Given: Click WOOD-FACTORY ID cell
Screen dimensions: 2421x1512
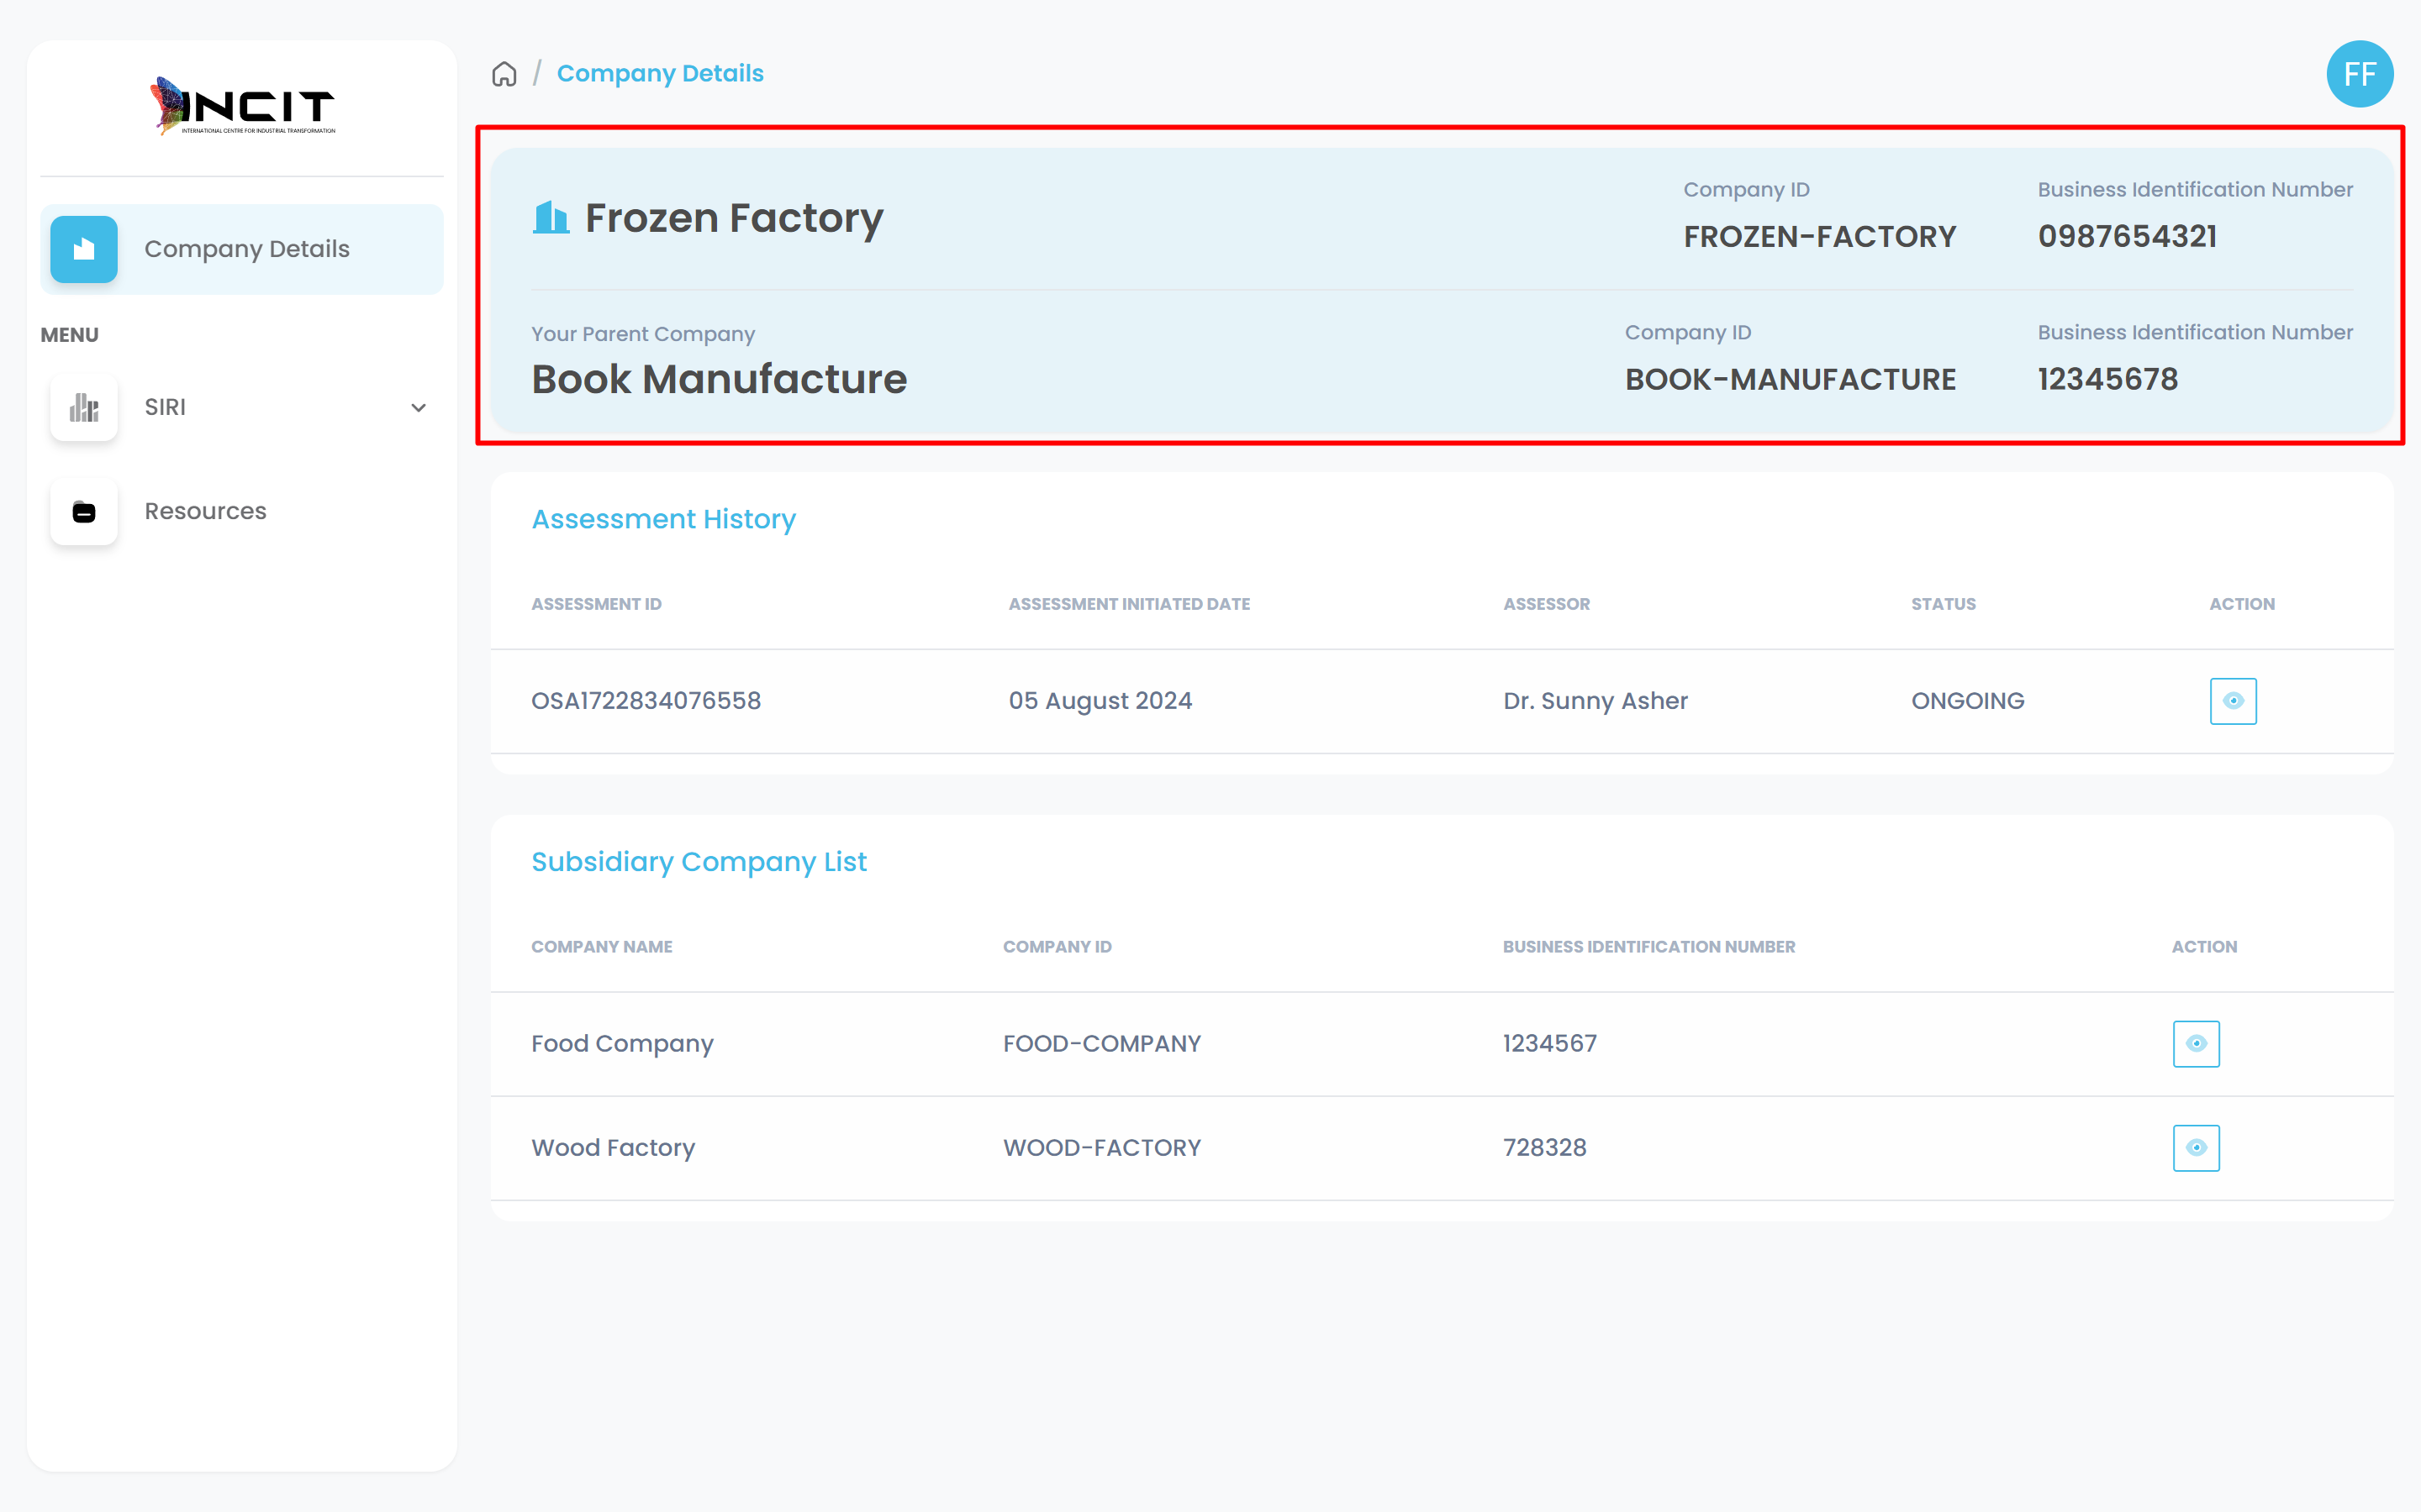Looking at the screenshot, I should (1102, 1148).
